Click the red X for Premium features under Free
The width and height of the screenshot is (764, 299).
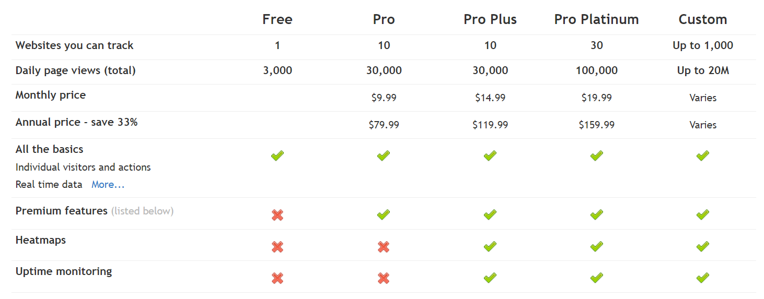277,215
